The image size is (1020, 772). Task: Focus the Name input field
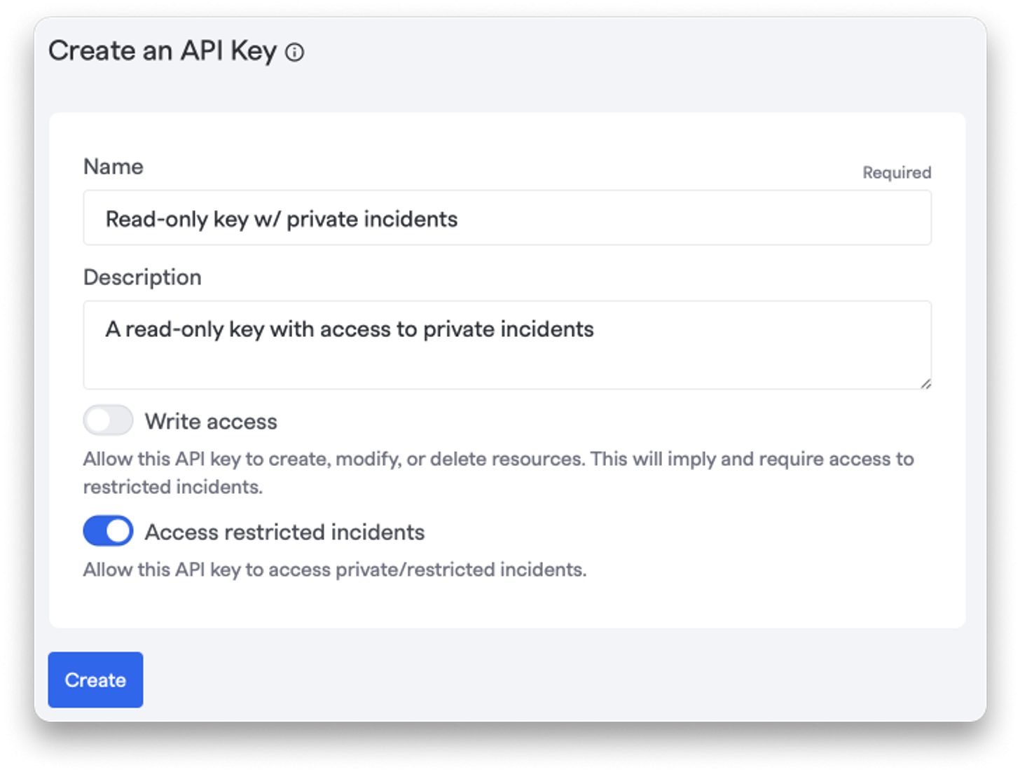[x=507, y=218]
